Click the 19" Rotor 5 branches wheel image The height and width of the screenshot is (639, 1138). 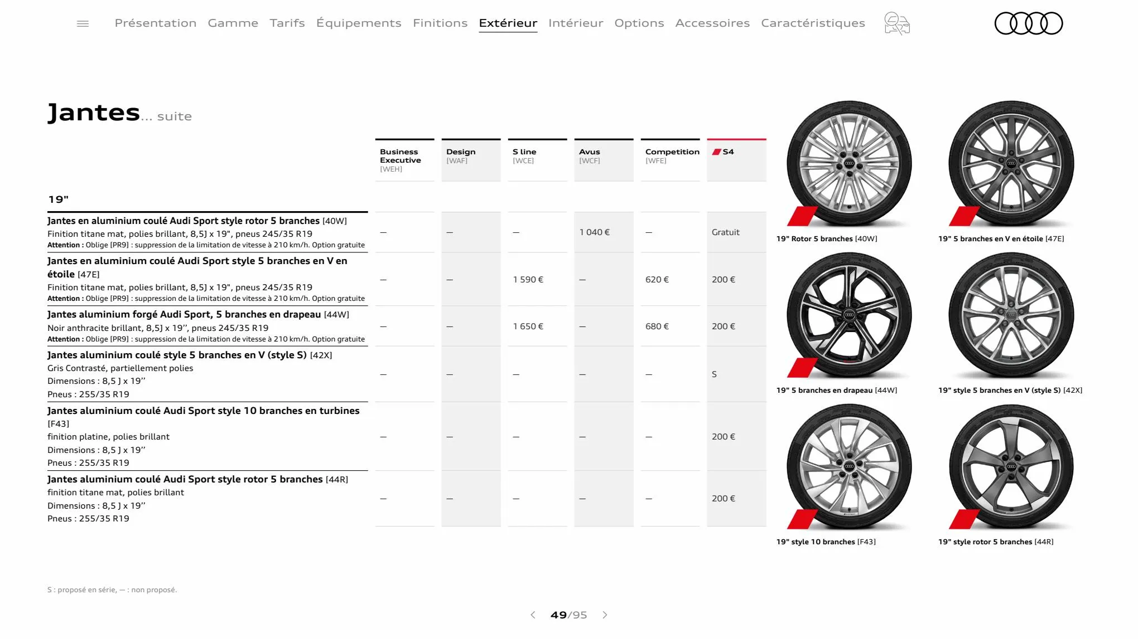point(849,163)
